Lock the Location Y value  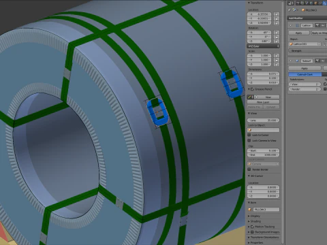click(x=277, y=18)
